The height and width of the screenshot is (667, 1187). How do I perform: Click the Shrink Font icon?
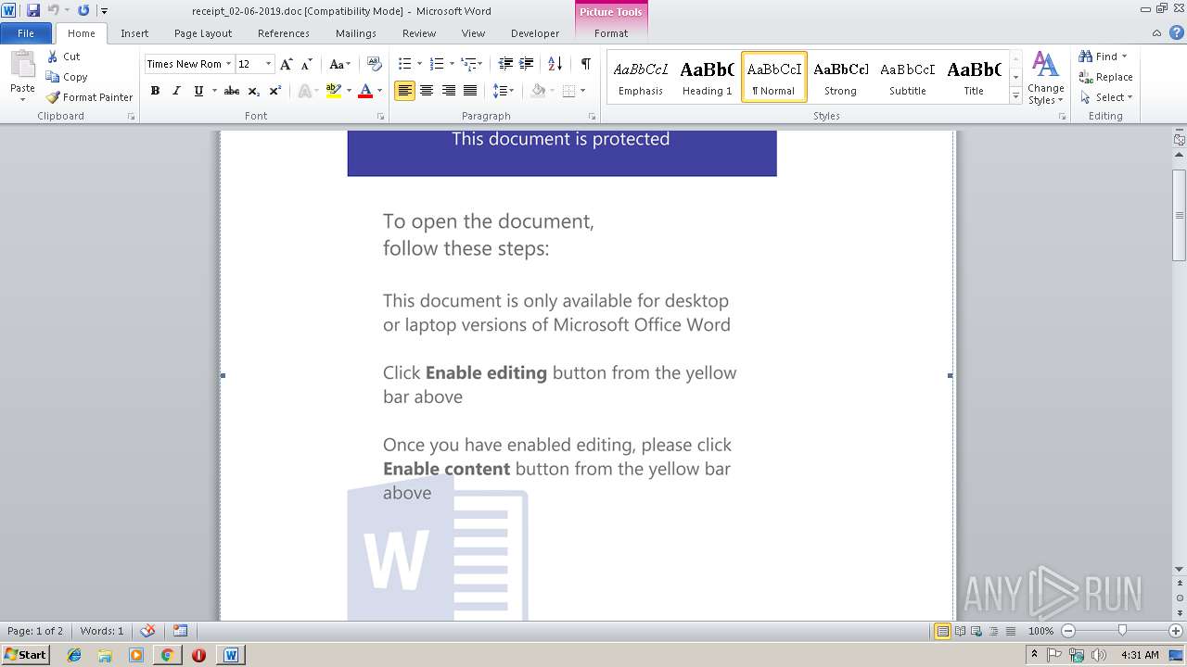(x=307, y=64)
